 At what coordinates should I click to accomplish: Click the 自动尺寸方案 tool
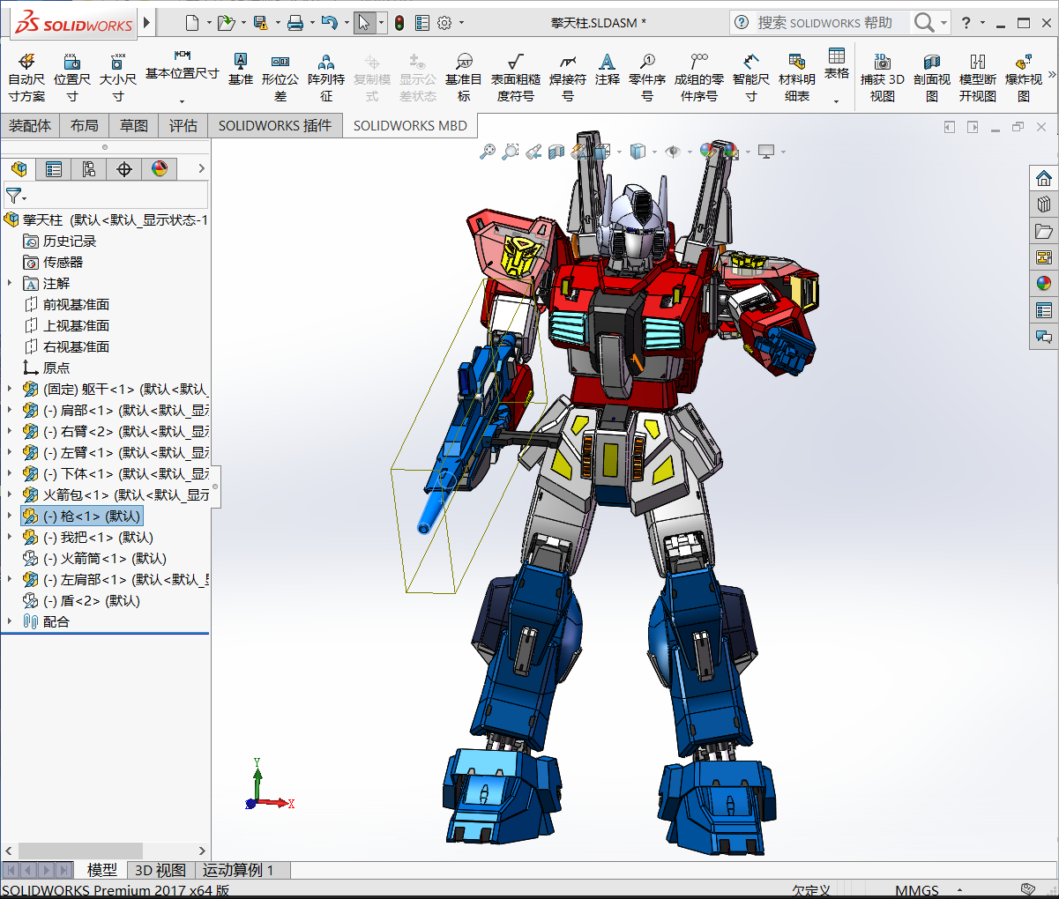tap(26, 78)
